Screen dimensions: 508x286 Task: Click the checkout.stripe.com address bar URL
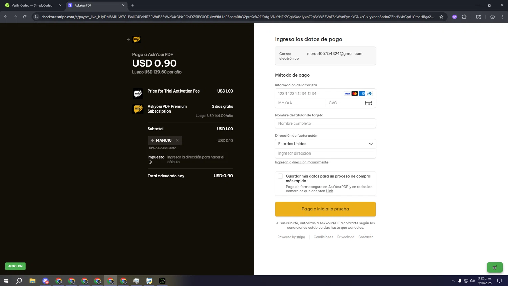point(237,17)
